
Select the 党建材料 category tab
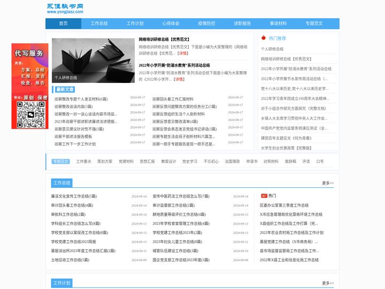point(126,162)
